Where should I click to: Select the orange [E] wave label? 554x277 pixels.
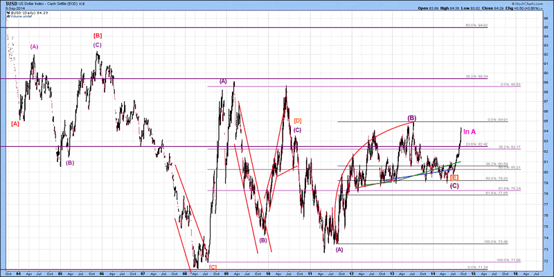coord(454,178)
